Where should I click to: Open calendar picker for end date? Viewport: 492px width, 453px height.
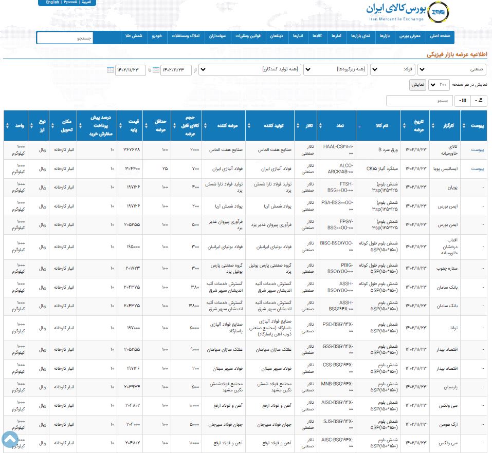pyautogui.click(x=110, y=70)
